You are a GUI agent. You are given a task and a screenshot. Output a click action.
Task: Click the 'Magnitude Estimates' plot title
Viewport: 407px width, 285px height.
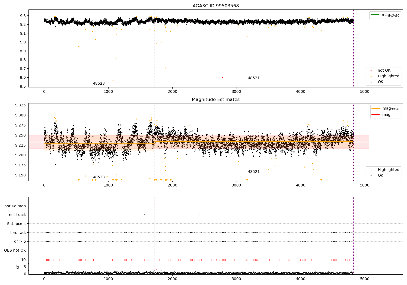coord(216,100)
